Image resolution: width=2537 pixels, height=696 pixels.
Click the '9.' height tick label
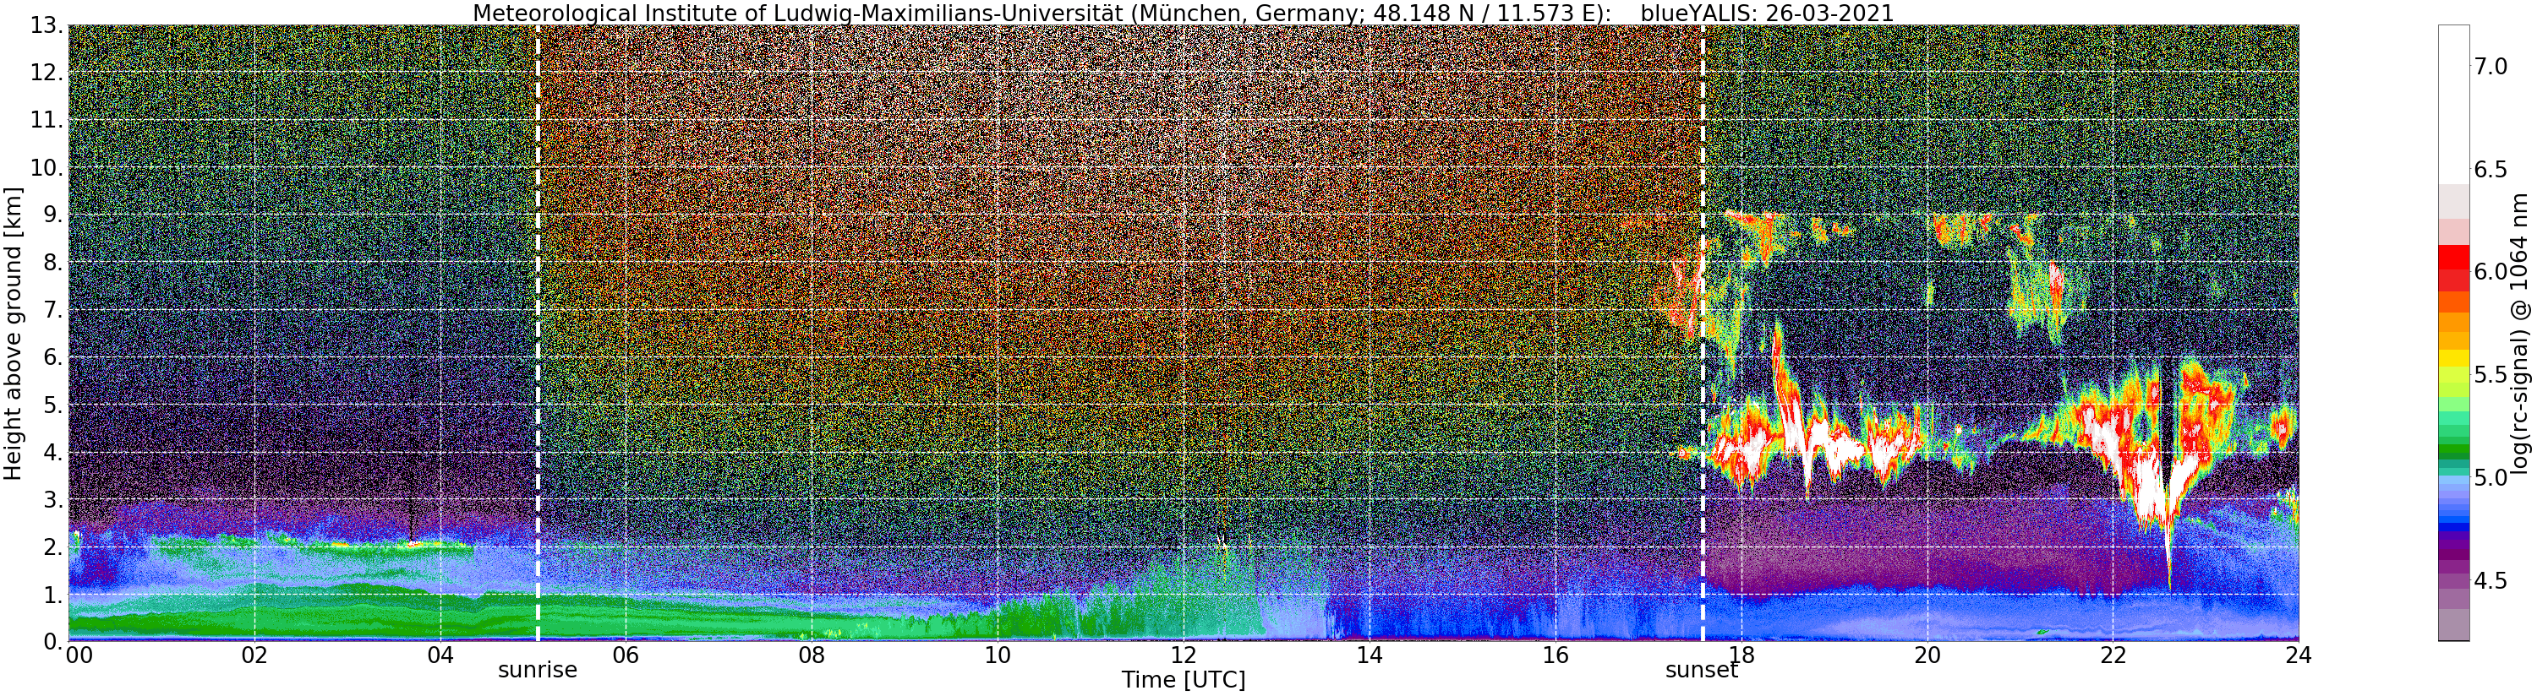(53, 215)
